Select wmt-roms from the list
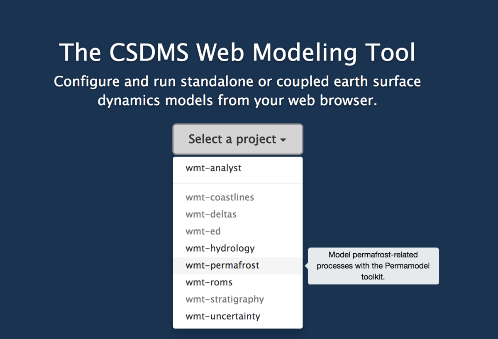The image size is (498, 339). tap(209, 282)
